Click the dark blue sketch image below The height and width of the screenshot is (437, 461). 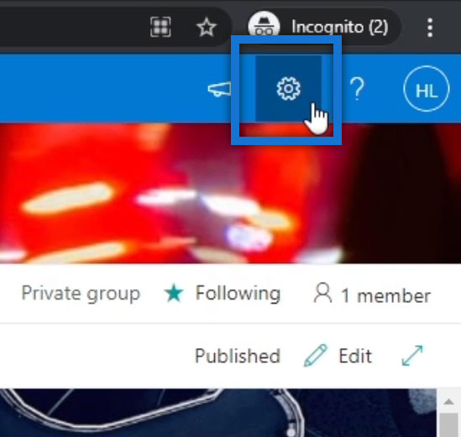218,413
